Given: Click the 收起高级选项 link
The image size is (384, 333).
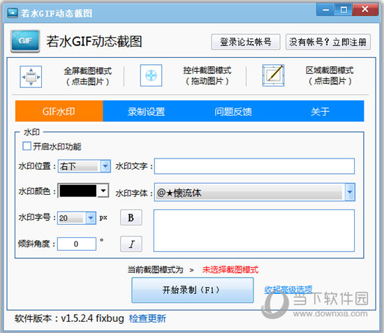Looking at the screenshot, I should [288, 290].
